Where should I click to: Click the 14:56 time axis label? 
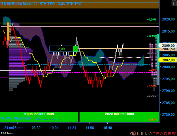pos(89,128)
